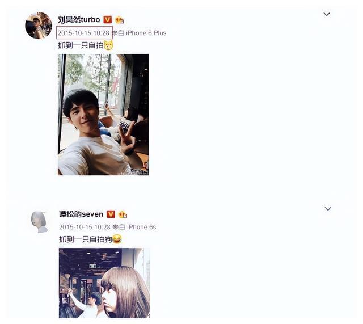The image size is (363, 324).
Task: Click the verified V badge beside 刘昊然turbo
Action: pyautogui.click(x=107, y=20)
